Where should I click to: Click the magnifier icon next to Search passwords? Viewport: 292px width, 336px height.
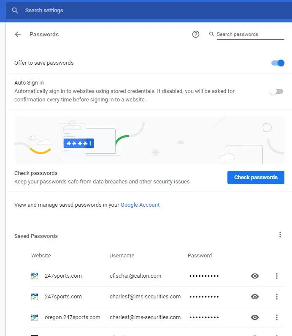pos(211,34)
